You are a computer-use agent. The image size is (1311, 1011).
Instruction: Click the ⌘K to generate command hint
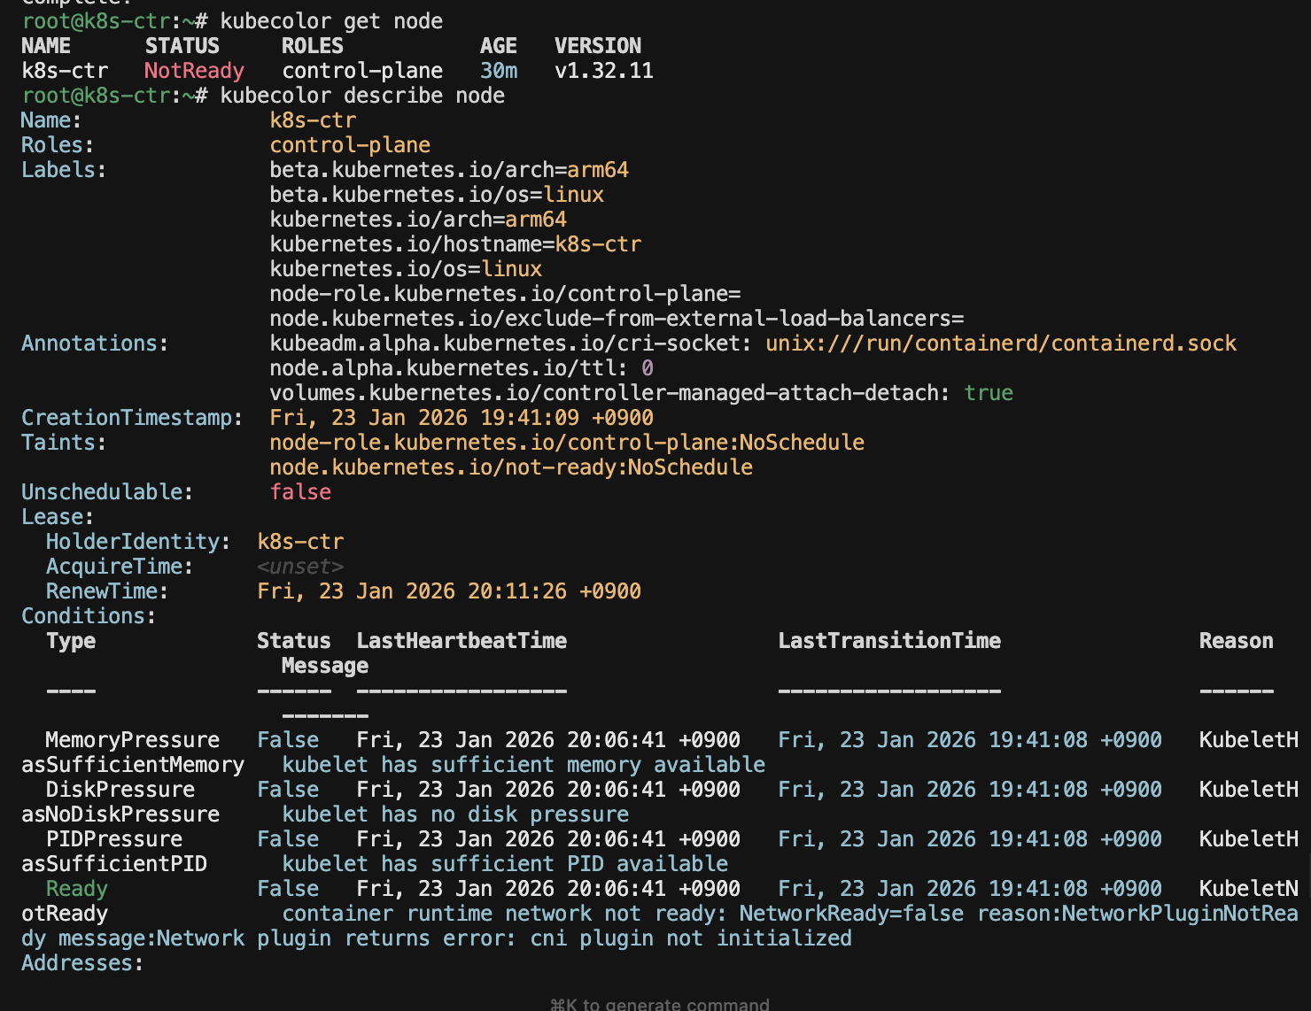[x=659, y=1004]
